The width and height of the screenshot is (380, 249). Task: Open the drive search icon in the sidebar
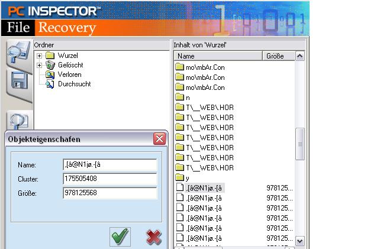pos(18,51)
